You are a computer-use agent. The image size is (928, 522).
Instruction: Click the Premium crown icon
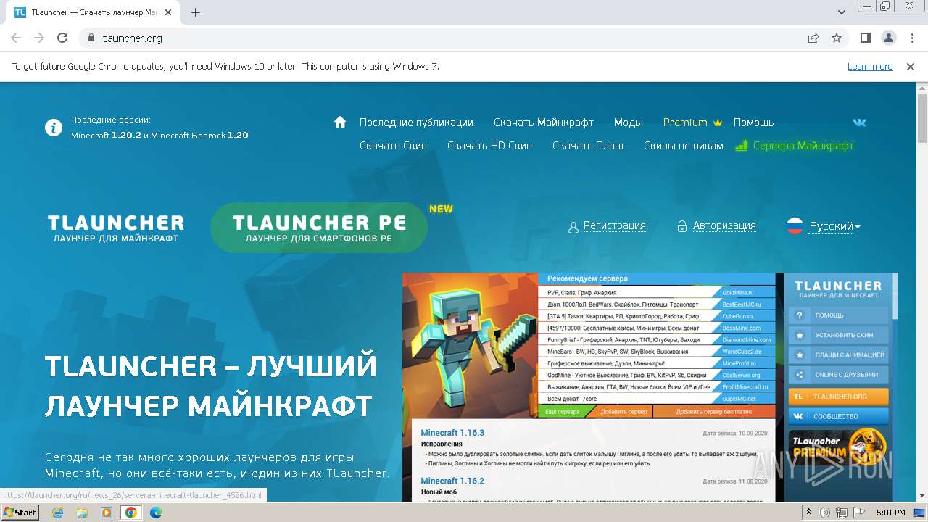click(x=718, y=123)
